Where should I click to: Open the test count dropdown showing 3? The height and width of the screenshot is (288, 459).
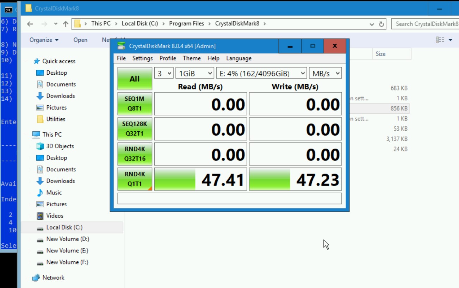click(164, 73)
